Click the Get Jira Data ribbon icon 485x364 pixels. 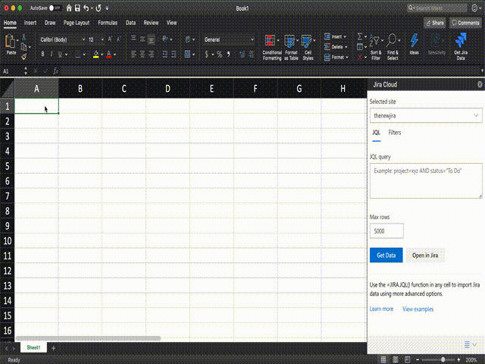coord(461,41)
